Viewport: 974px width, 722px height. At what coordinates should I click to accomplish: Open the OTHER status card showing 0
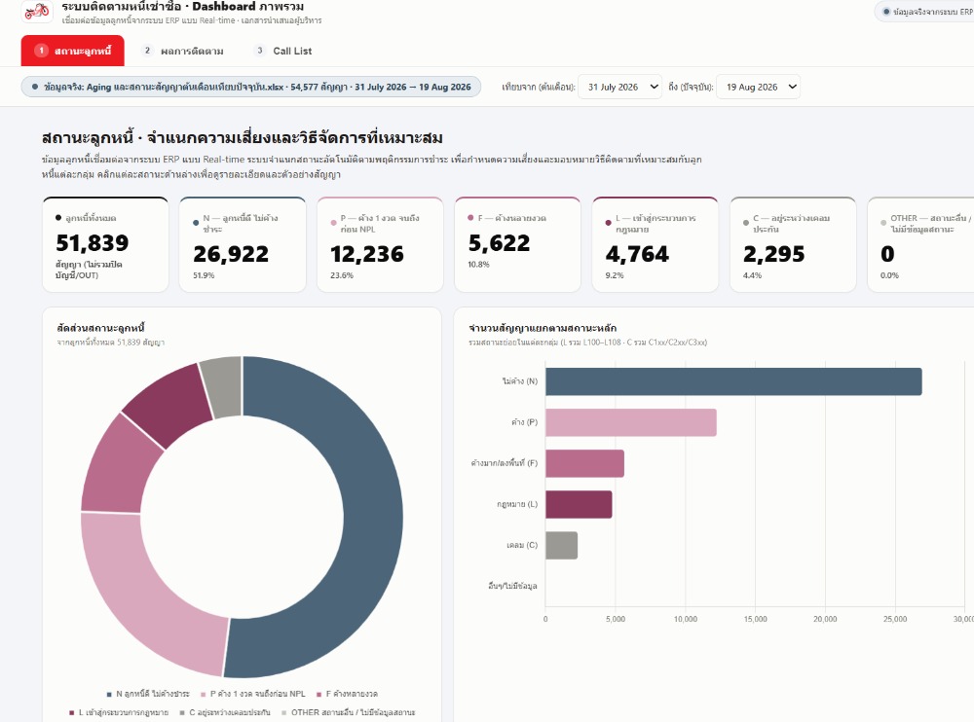coord(920,244)
